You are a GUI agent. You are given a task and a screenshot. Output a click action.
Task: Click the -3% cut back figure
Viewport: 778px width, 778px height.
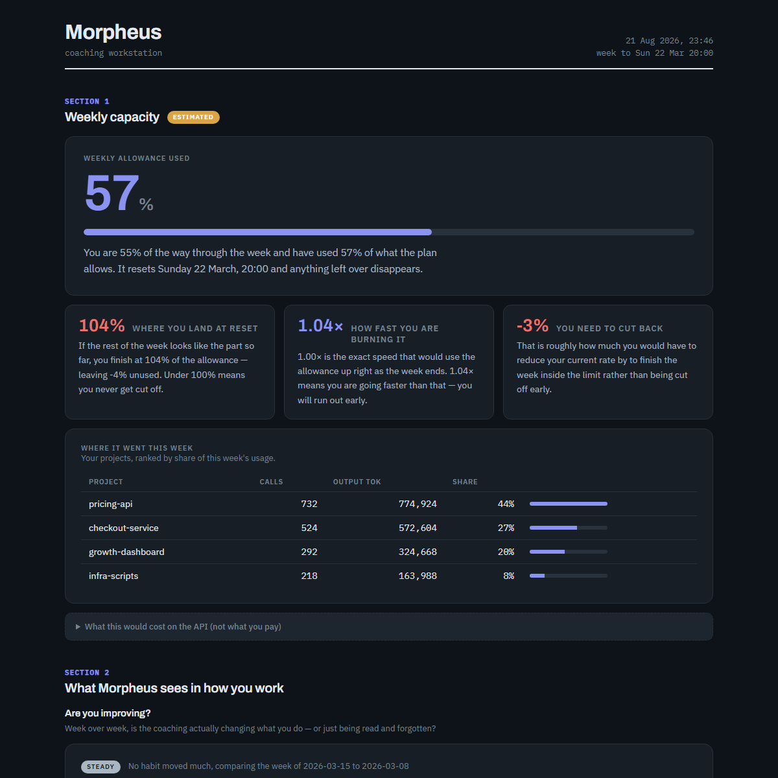pos(532,325)
